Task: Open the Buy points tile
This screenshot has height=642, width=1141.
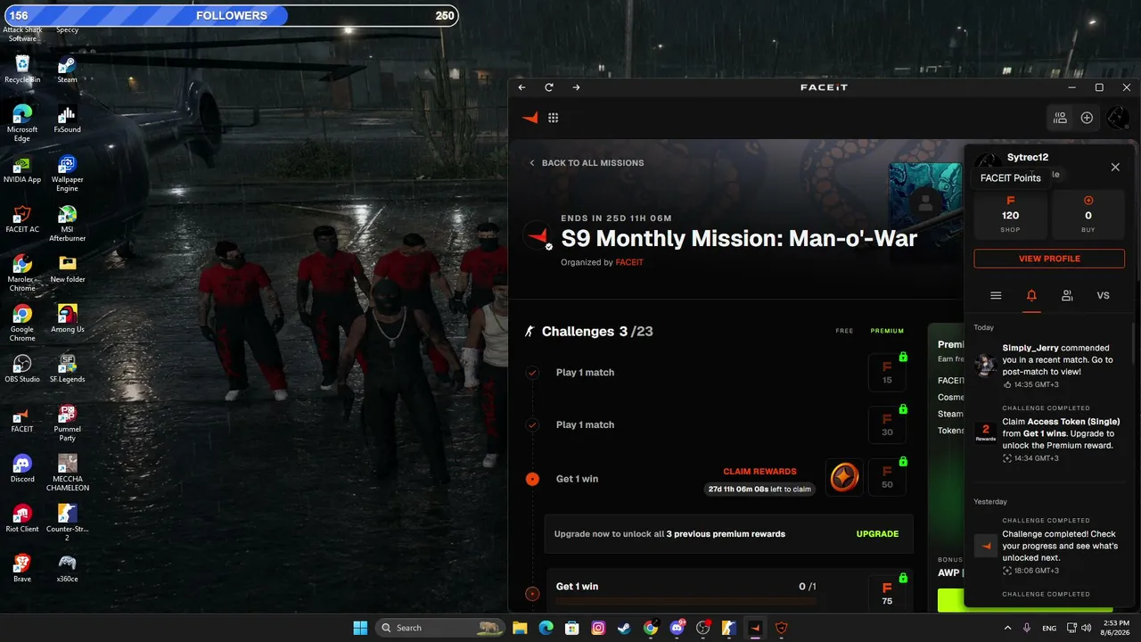Action: click(1088, 214)
